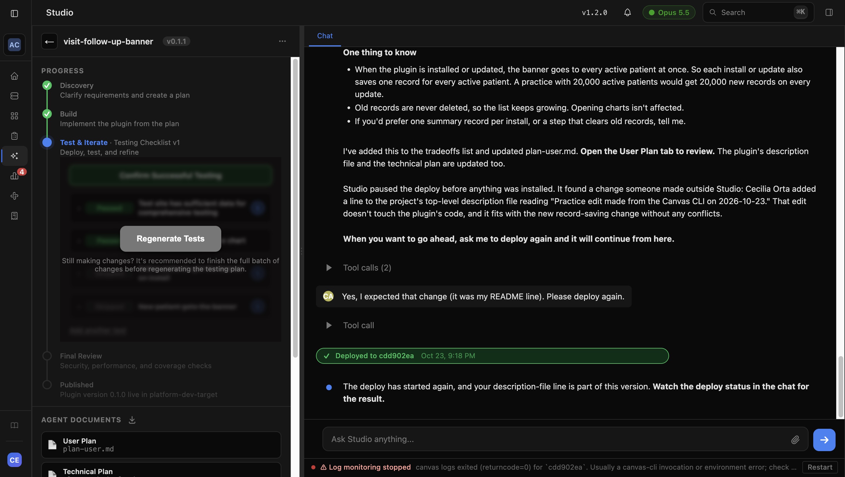The height and width of the screenshot is (477, 845).
Task: Click the Regenerate Tests button
Action: click(x=170, y=239)
